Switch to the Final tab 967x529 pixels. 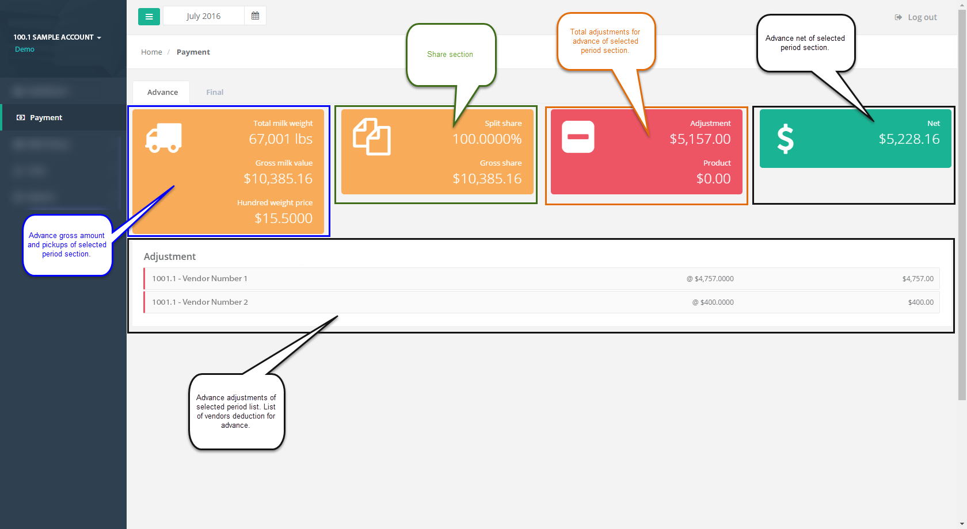[215, 92]
